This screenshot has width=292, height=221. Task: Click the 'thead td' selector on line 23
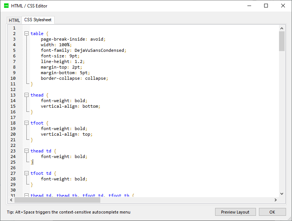41,151
